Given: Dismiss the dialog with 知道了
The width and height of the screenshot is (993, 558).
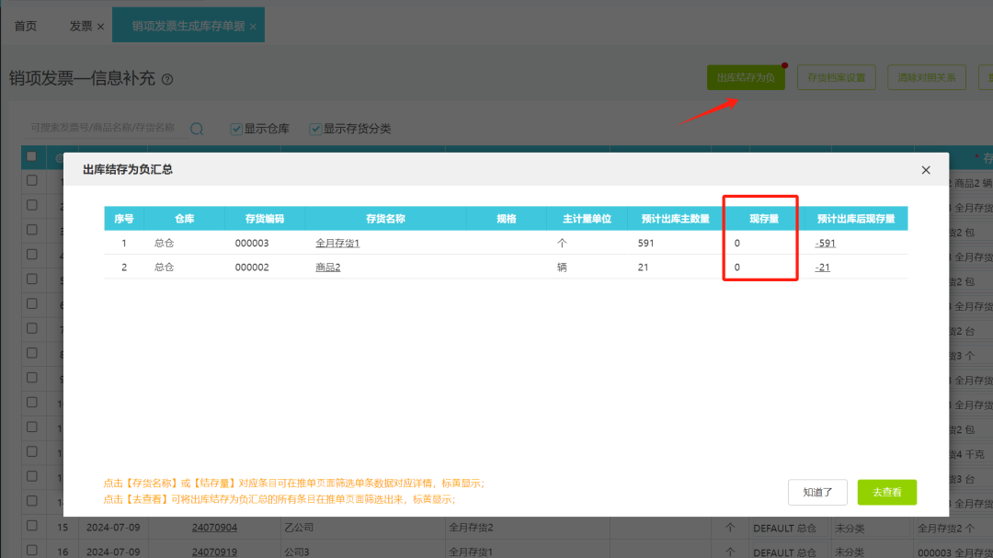Looking at the screenshot, I should tap(817, 492).
